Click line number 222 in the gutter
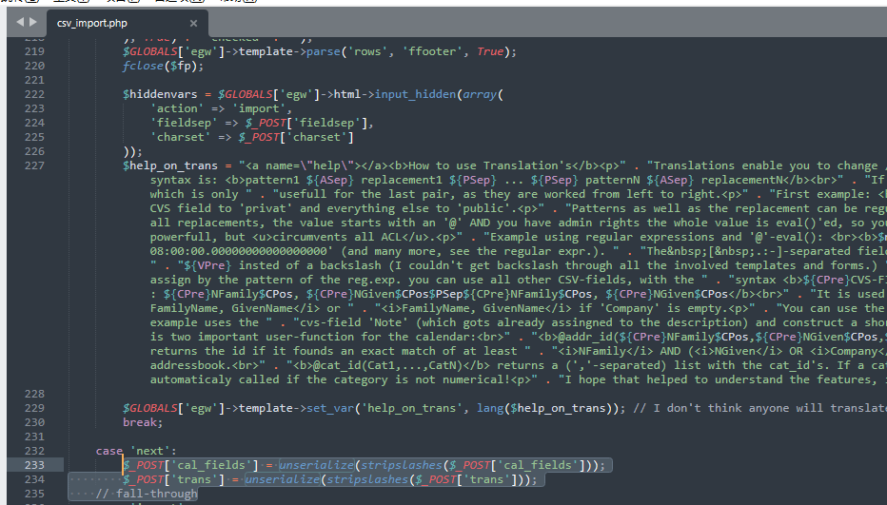The width and height of the screenshot is (887, 505). tap(34, 94)
